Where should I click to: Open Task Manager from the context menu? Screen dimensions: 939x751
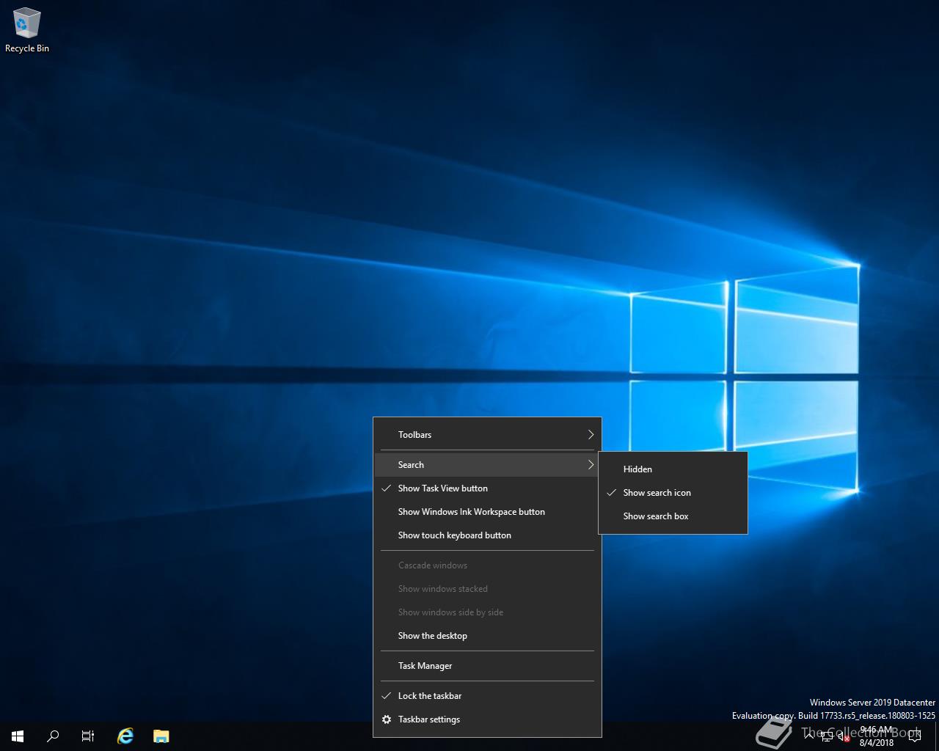click(x=487, y=666)
